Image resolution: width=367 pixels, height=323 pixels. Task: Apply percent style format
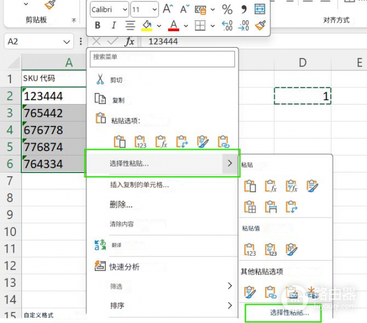[228, 9]
